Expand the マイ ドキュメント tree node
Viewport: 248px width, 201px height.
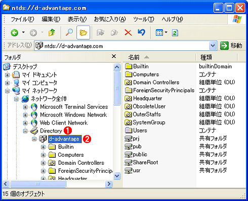point(7,75)
